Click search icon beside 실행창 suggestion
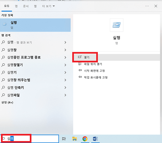This screenshot has height=143, width=162. pos(3,50)
